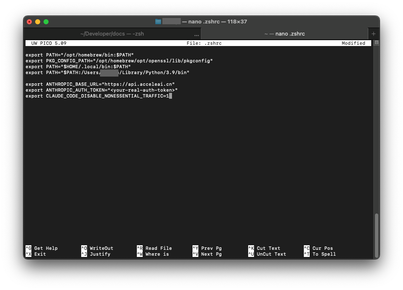The height and width of the screenshot is (290, 403).
Task: Click the CLAUDE_CODE_DISABLE_NONESSENTIAL_TRAFFIC line
Action: [x=98, y=96]
